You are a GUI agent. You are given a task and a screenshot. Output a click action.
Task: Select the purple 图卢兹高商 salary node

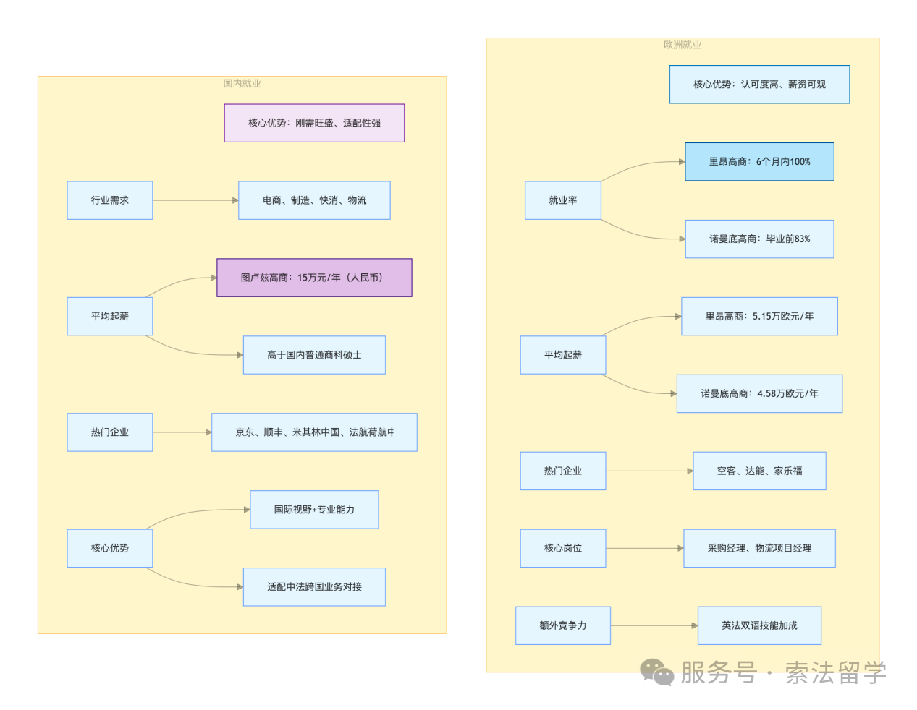coord(314,278)
